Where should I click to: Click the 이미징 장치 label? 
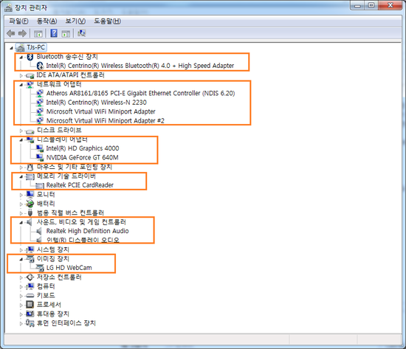[53, 259]
